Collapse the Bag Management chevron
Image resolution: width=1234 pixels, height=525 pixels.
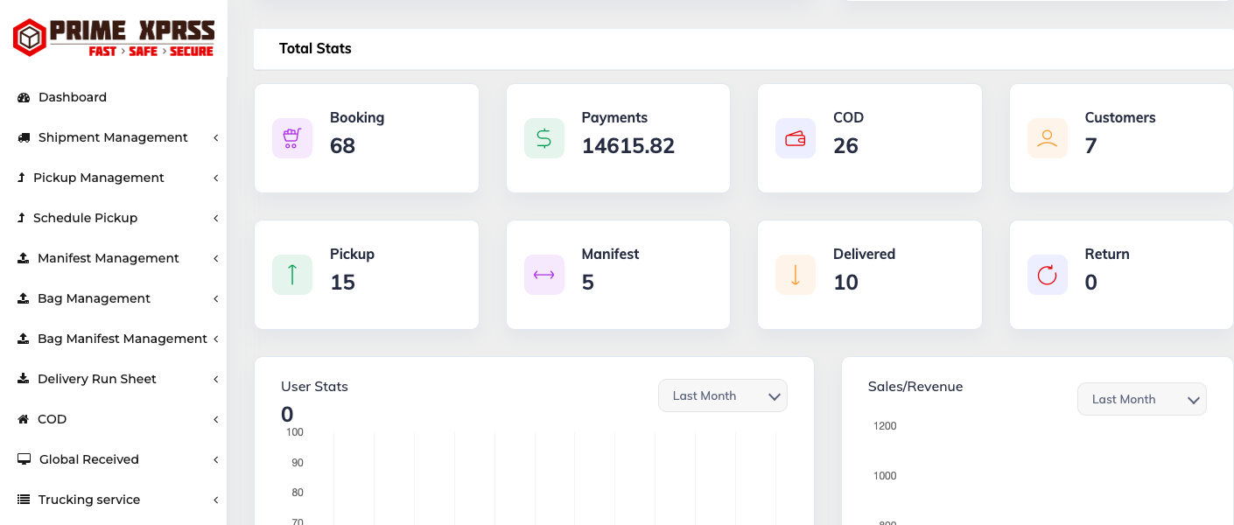point(215,297)
